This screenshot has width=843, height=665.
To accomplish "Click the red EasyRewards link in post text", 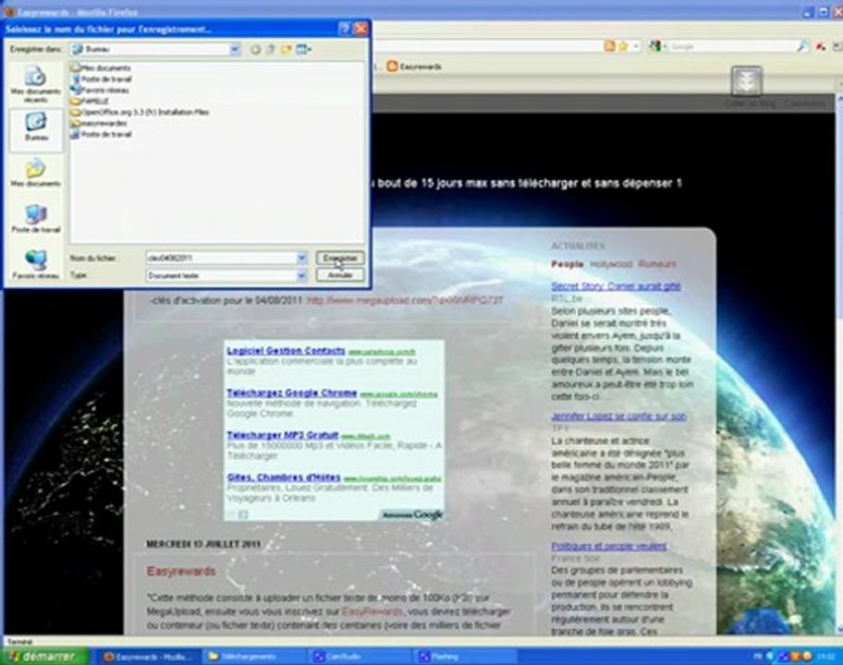I will tap(372, 611).
